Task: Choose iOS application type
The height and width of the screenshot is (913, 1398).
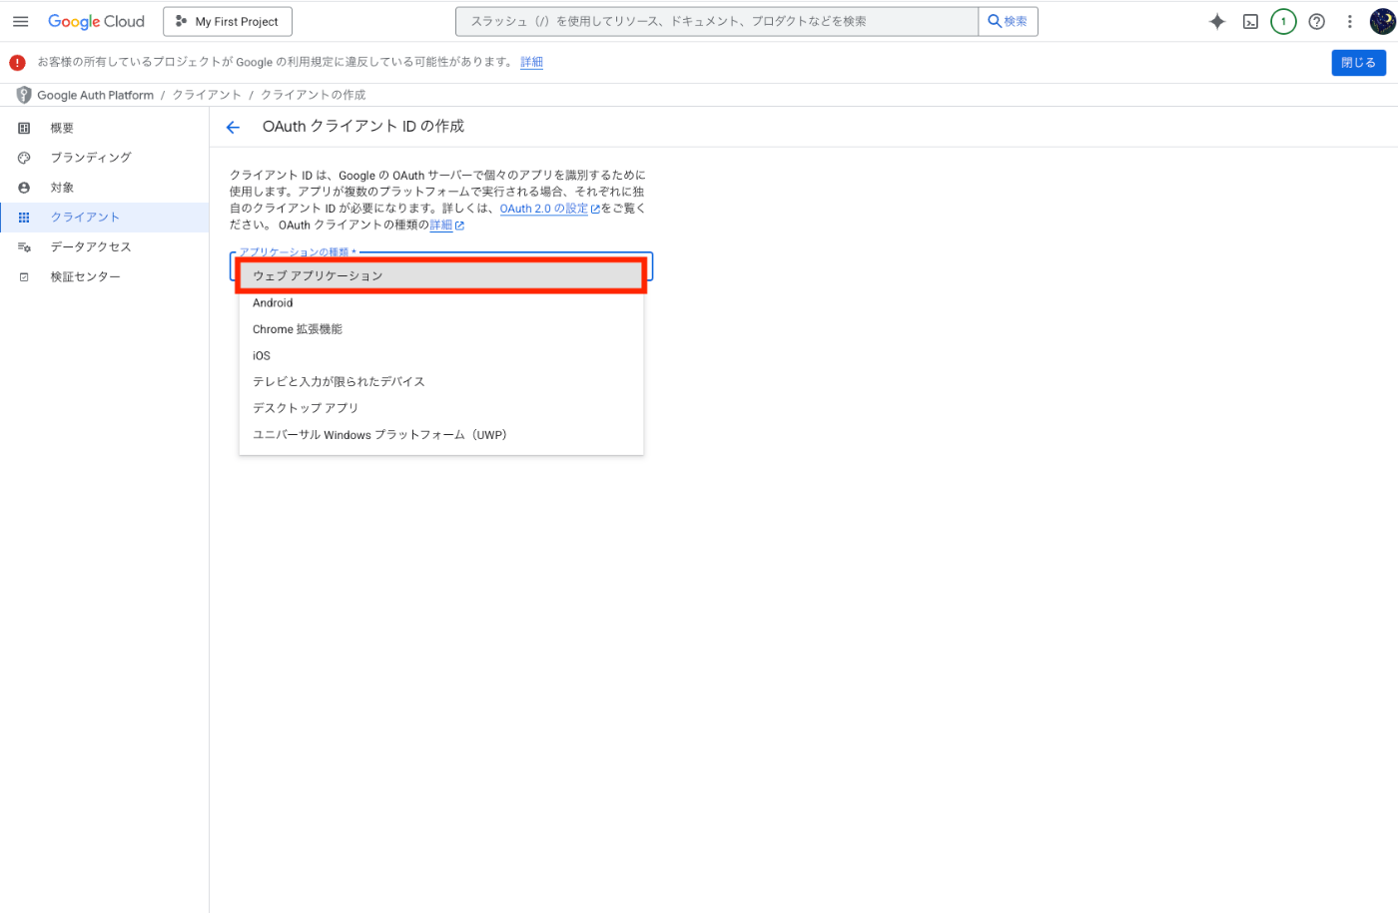Action: 441,355
